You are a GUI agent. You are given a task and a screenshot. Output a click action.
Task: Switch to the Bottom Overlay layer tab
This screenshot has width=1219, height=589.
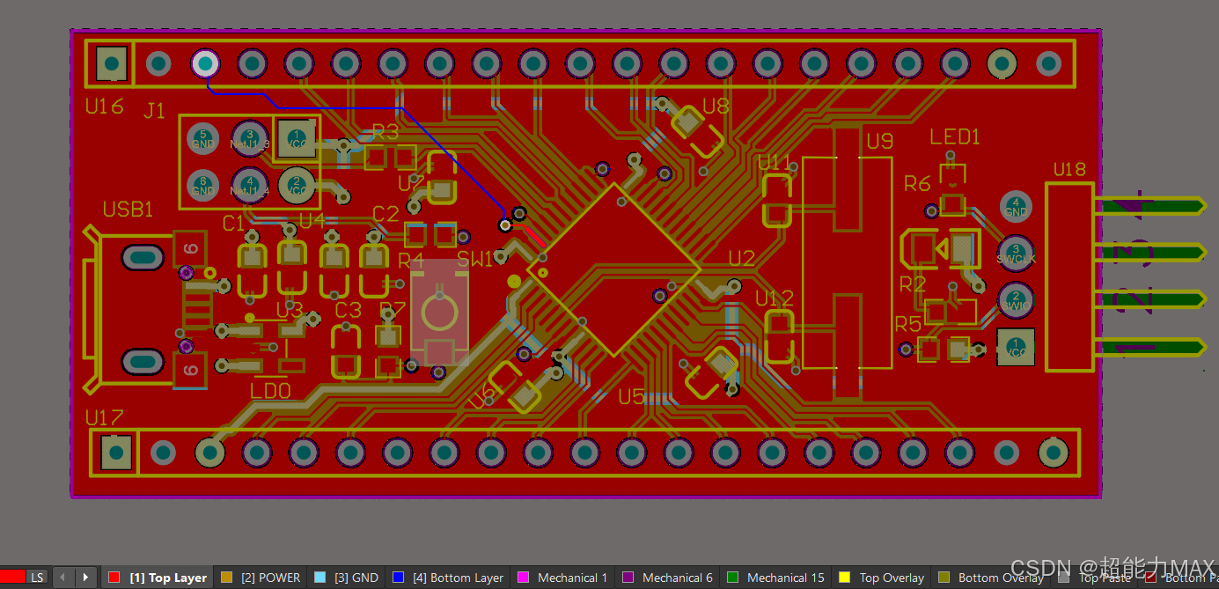[992, 578]
